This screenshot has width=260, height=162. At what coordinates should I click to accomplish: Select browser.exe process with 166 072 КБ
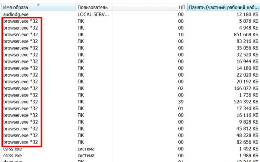(20, 88)
